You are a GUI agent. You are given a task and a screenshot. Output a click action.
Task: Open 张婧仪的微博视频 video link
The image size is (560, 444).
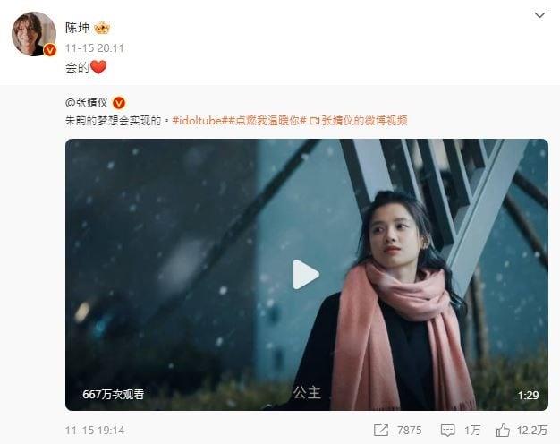click(359, 121)
